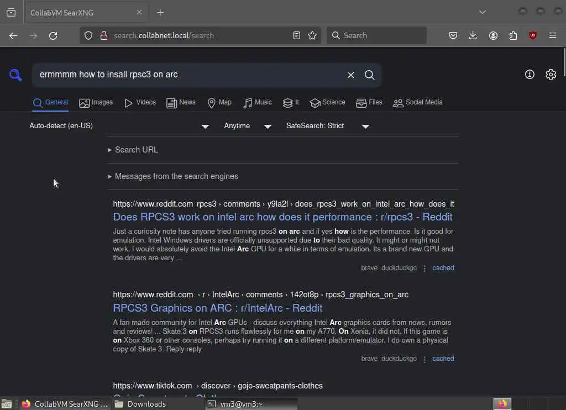This screenshot has width=566, height=410.
Task: Open Firefox View recent browsing icon
Action: click(11, 12)
